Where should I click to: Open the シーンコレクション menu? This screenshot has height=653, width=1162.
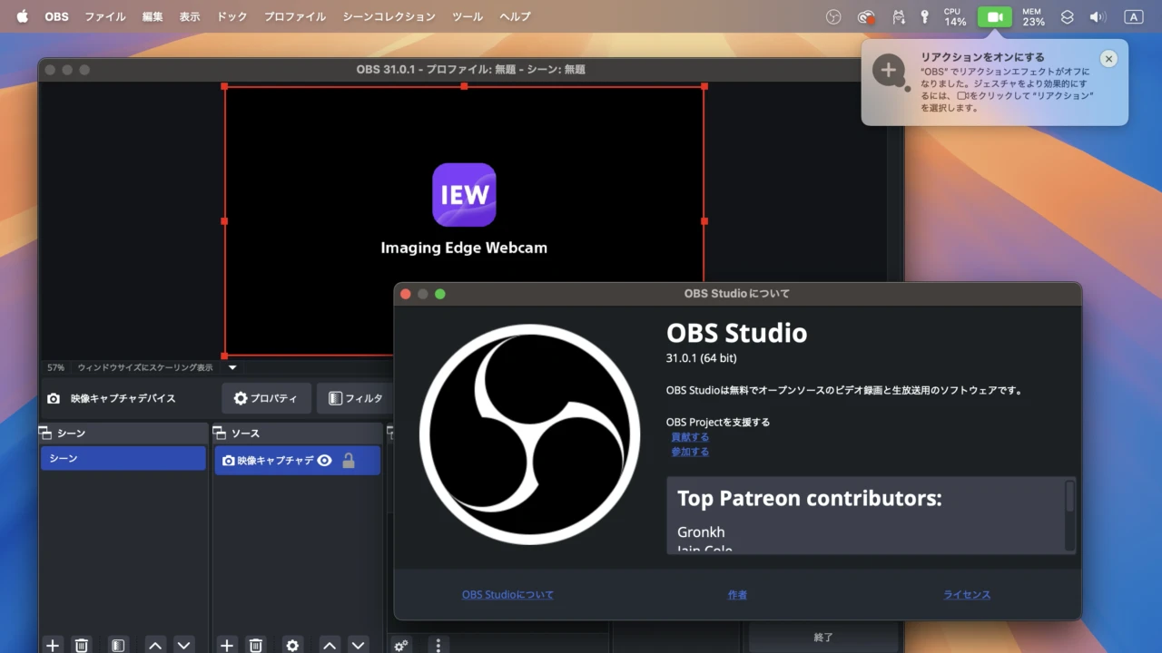coord(389,17)
